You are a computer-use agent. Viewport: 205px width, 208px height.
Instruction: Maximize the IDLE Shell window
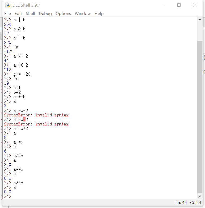coord(179,5)
